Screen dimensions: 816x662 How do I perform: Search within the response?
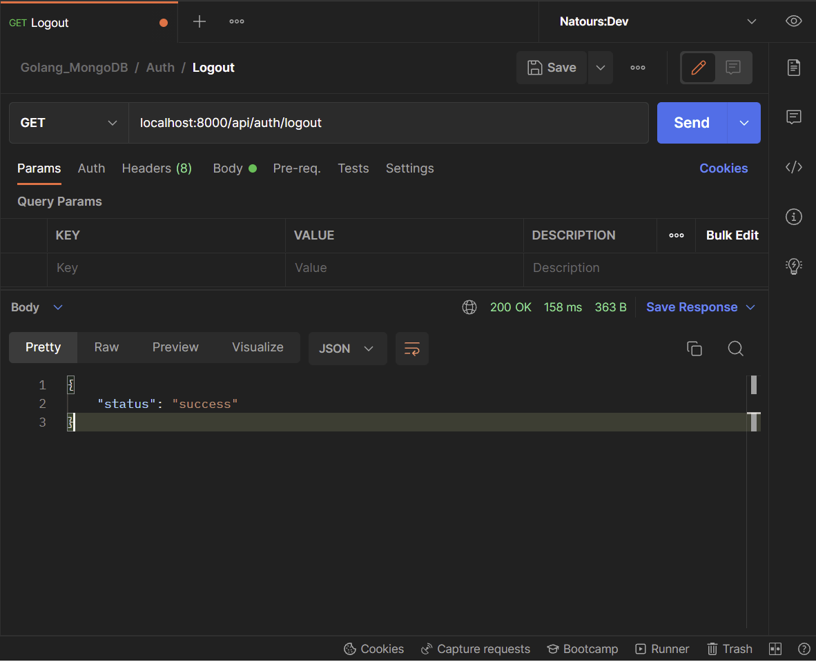(735, 349)
